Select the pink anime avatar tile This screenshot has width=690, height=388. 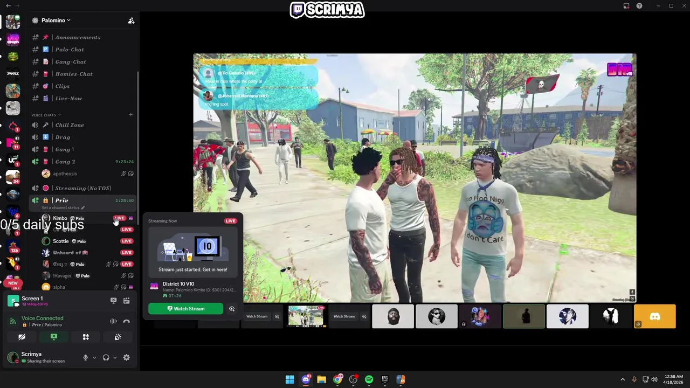480,316
